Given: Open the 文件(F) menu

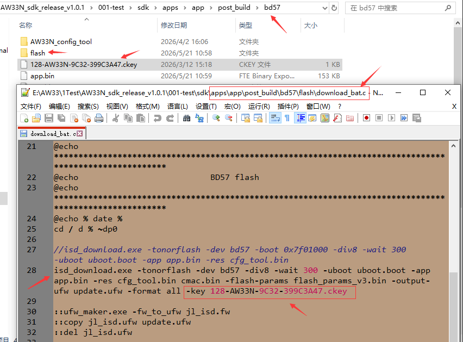Looking at the screenshot, I should pyautogui.click(x=31, y=107).
